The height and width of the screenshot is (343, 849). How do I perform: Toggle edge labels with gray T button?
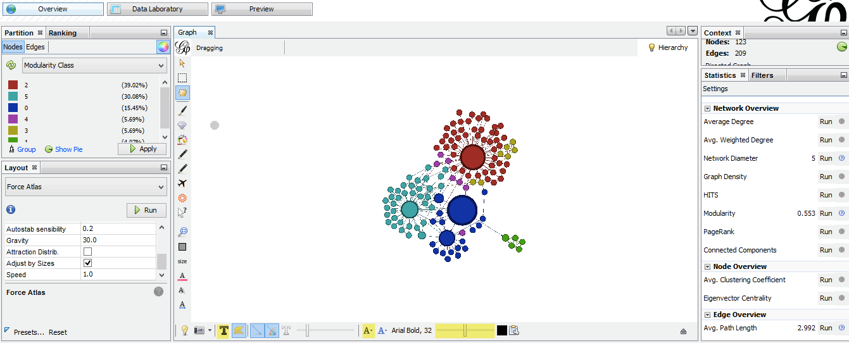click(286, 330)
